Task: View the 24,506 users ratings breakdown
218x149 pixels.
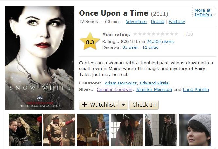Action: click(160, 42)
